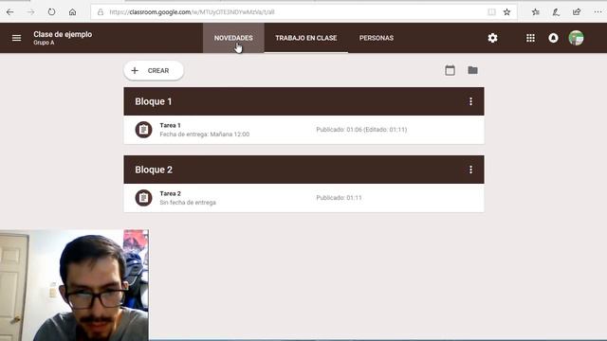Click the Tarea 2 assignment icon
Viewport: 607px width, 341px height.
point(143,198)
